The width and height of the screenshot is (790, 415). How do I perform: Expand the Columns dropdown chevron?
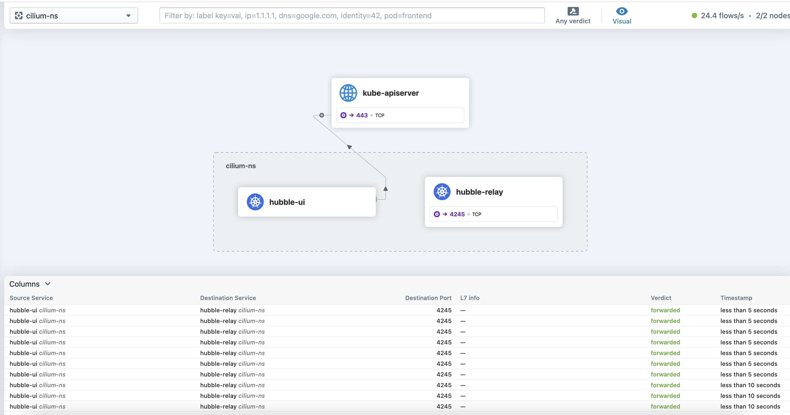click(x=48, y=284)
